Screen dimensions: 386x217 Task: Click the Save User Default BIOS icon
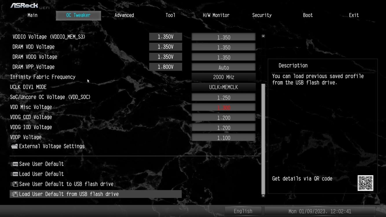pyautogui.click(x=14, y=164)
